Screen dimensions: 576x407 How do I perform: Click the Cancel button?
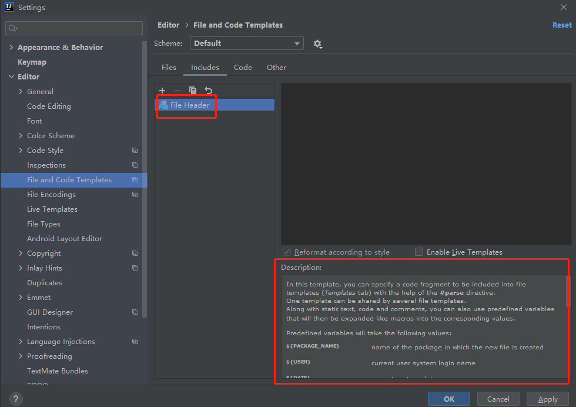[x=498, y=399]
